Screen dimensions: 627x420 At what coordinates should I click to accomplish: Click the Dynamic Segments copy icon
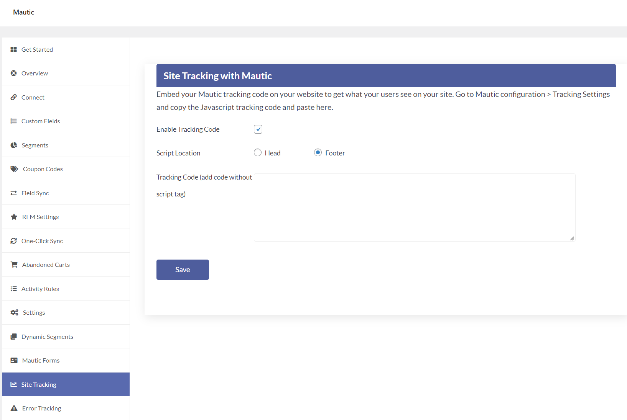[14, 337]
